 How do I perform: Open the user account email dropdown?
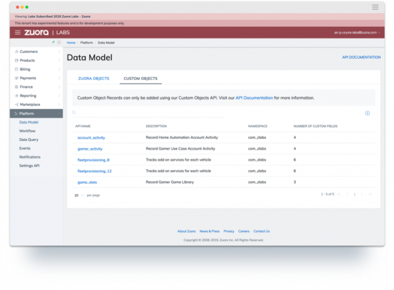[357, 33]
